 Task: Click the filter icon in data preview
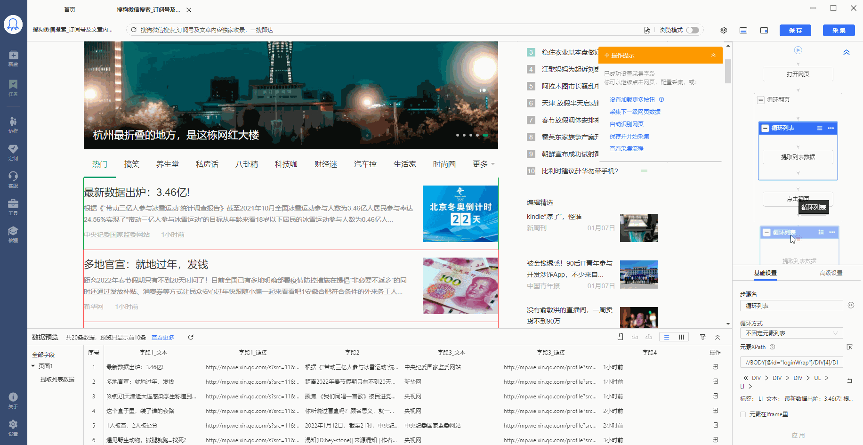(702, 337)
